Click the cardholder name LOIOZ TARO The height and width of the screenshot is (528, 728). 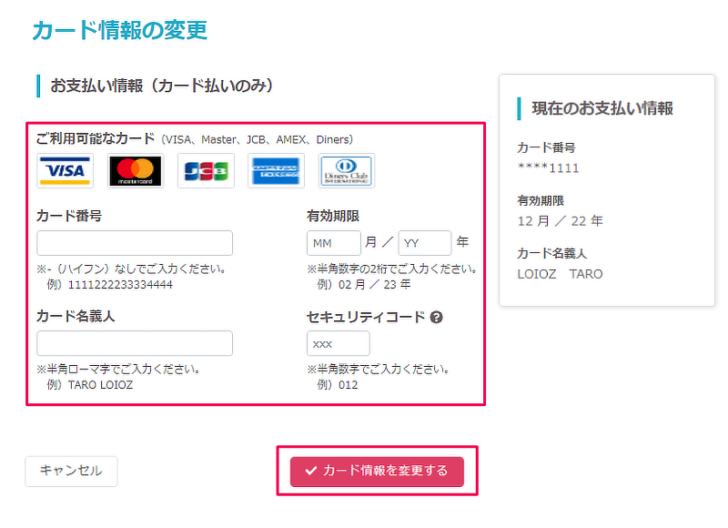tap(560, 274)
